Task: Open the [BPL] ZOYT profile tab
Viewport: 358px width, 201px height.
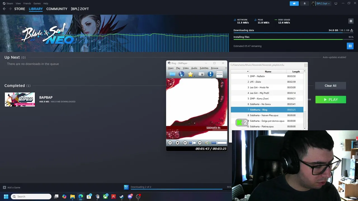Action: (x=80, y=9)
